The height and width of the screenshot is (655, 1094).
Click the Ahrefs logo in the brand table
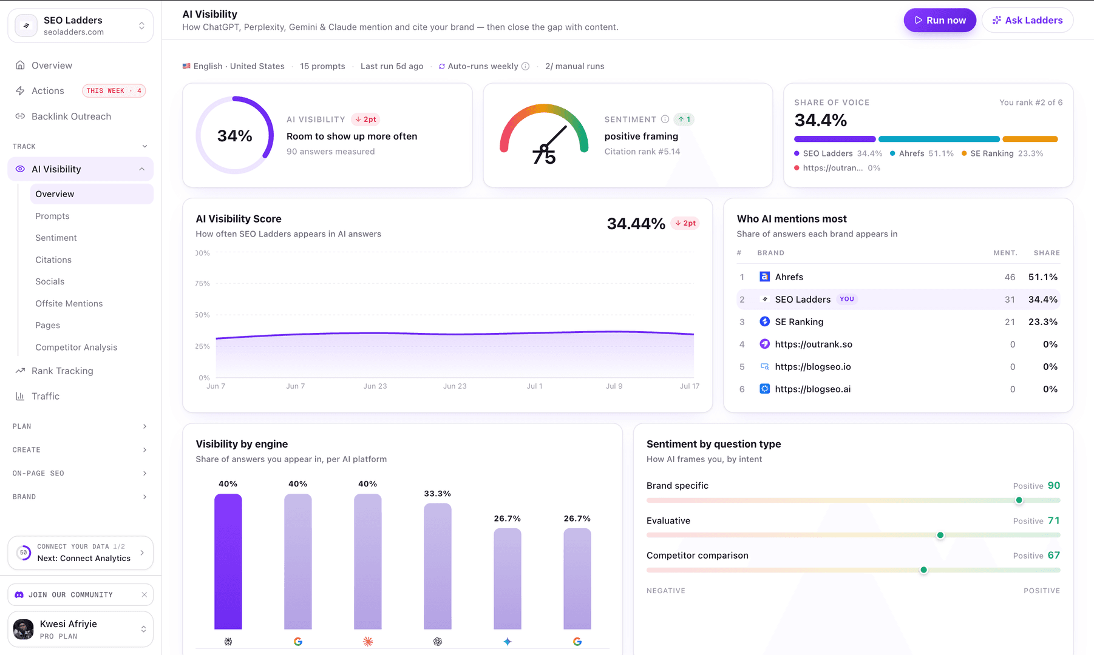pos(765,277)
